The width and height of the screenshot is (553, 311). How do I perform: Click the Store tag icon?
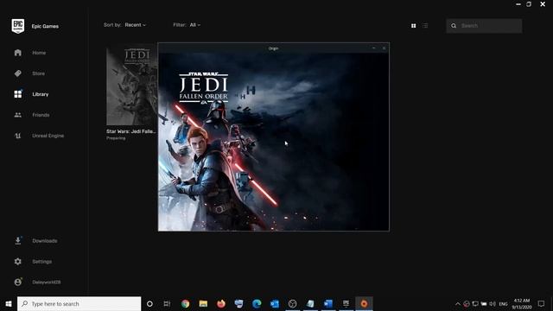(x=18, y=73)
